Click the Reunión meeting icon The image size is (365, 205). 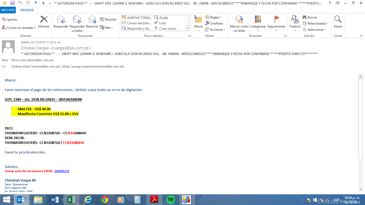pyautogui.click(x=108, y=19)
